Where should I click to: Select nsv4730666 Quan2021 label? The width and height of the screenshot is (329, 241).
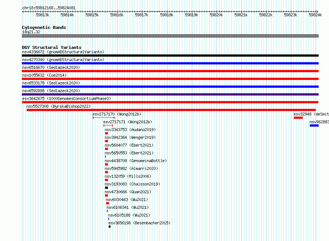click(128, 192)
